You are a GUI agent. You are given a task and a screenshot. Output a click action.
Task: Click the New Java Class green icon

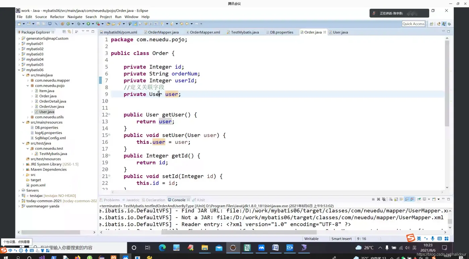(68, 24)
